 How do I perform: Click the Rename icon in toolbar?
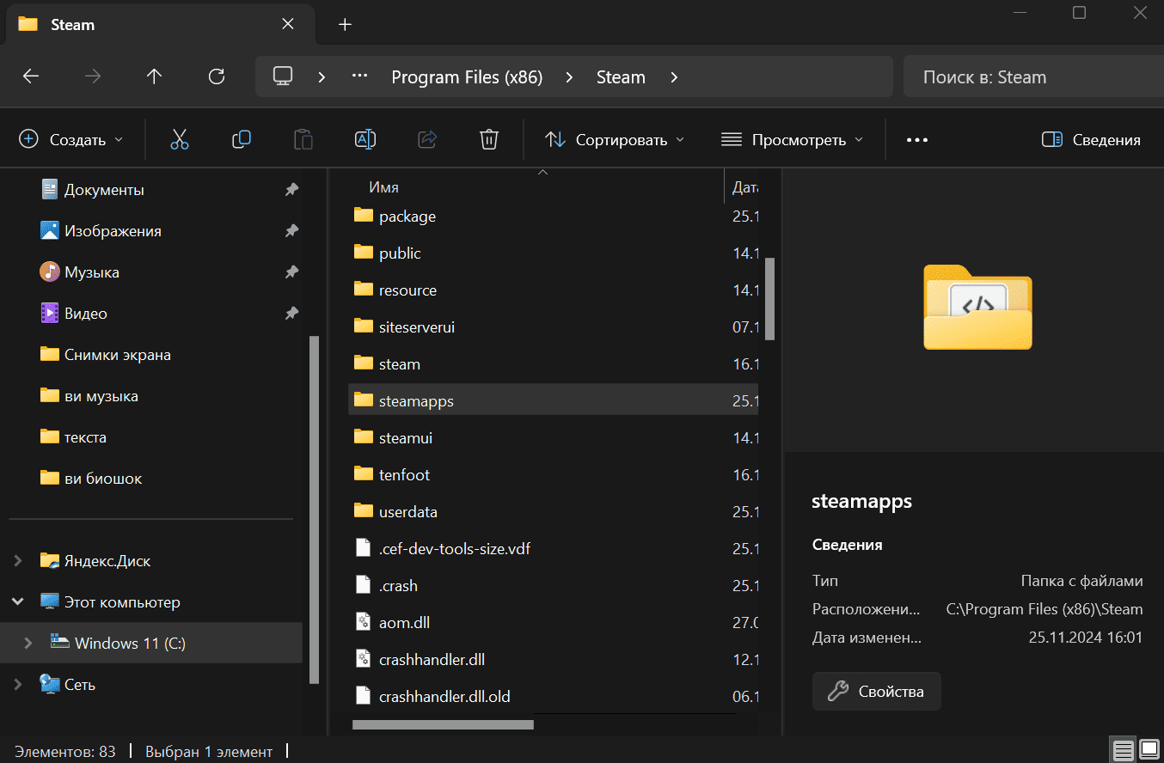coord(365,139)
